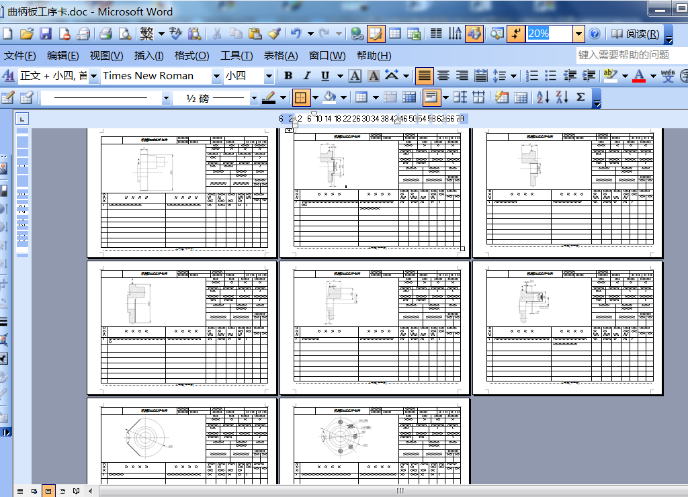Open the line style dropdown
Screen dimensions: 688x497
(x=166, y=98)
